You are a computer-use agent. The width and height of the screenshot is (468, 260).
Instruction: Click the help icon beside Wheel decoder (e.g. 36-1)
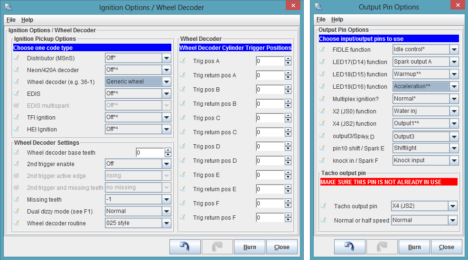17,82
